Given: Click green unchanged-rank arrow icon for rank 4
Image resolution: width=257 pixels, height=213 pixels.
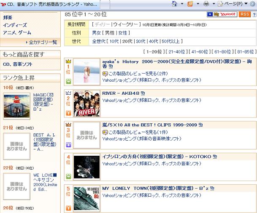Looking at the screenshot, I should [x=68, y=176].
